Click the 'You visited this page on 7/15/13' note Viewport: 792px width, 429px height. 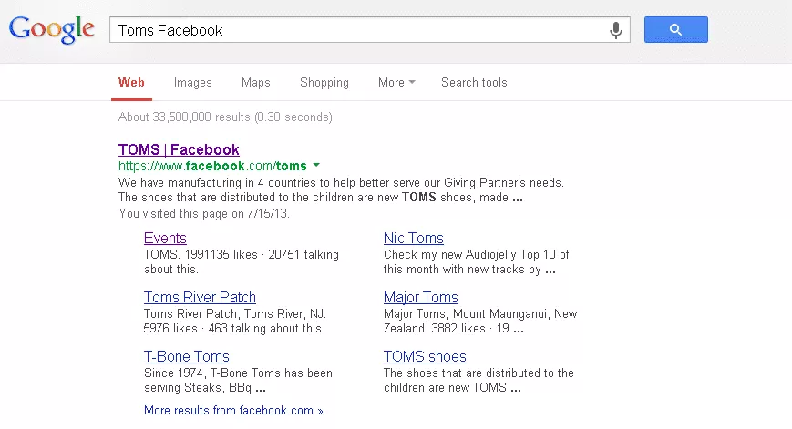pyautogui.click(x=204, y=213)
